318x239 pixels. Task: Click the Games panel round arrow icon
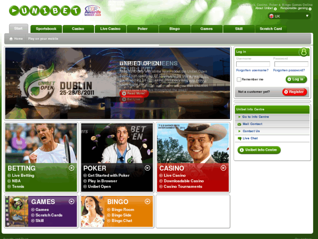(x=71, y=201)
